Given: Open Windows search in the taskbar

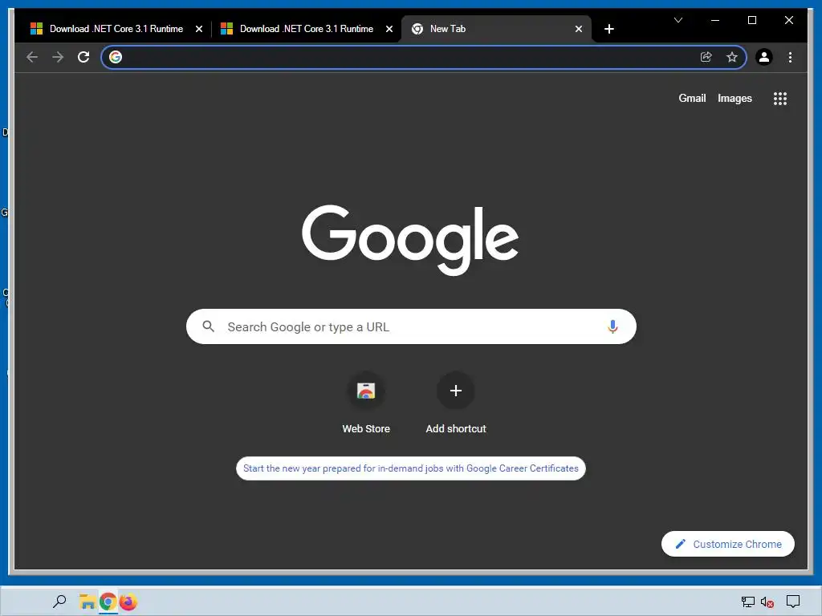Looking at the screenshot, I should pyautogui.click(x=59, y=602).
